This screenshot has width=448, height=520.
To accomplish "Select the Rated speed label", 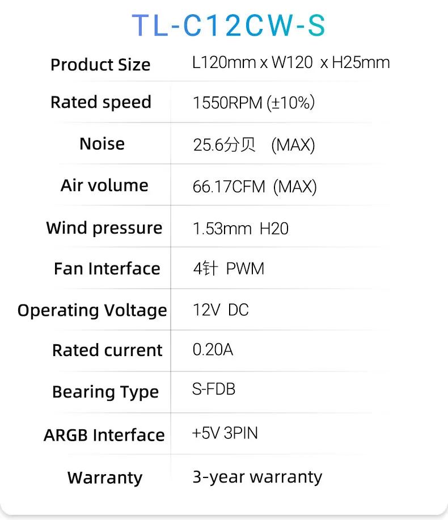I will click(x=101, y=103).
